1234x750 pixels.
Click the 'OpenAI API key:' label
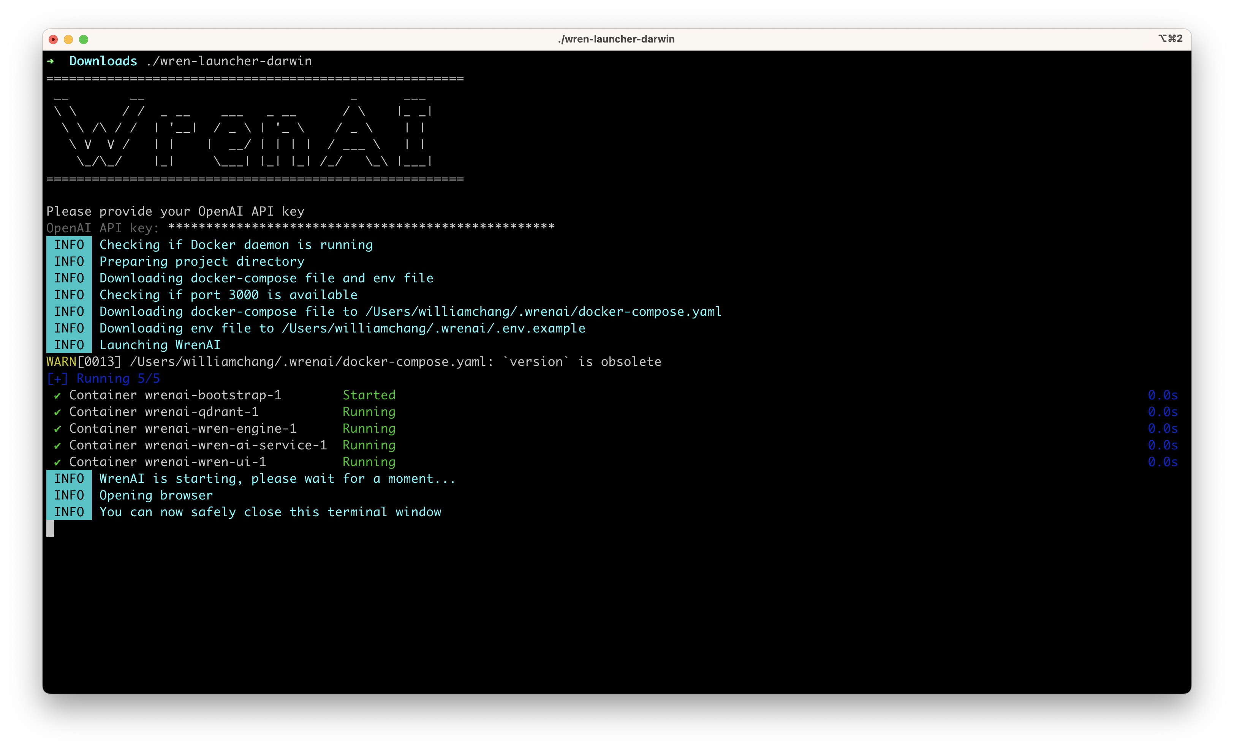pos(103,228)
